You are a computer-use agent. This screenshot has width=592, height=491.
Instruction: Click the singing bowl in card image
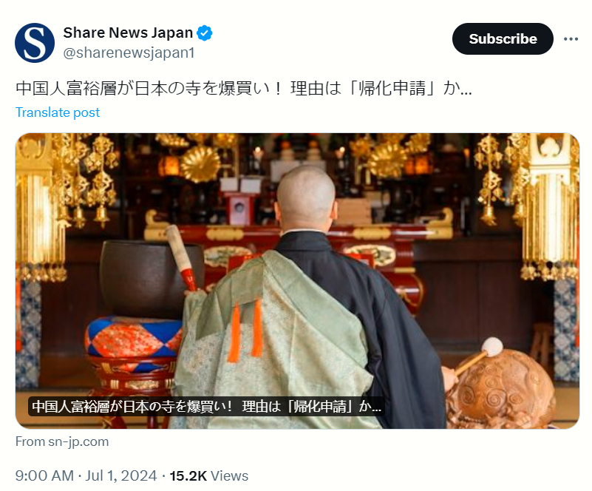(x=147, y=278)
